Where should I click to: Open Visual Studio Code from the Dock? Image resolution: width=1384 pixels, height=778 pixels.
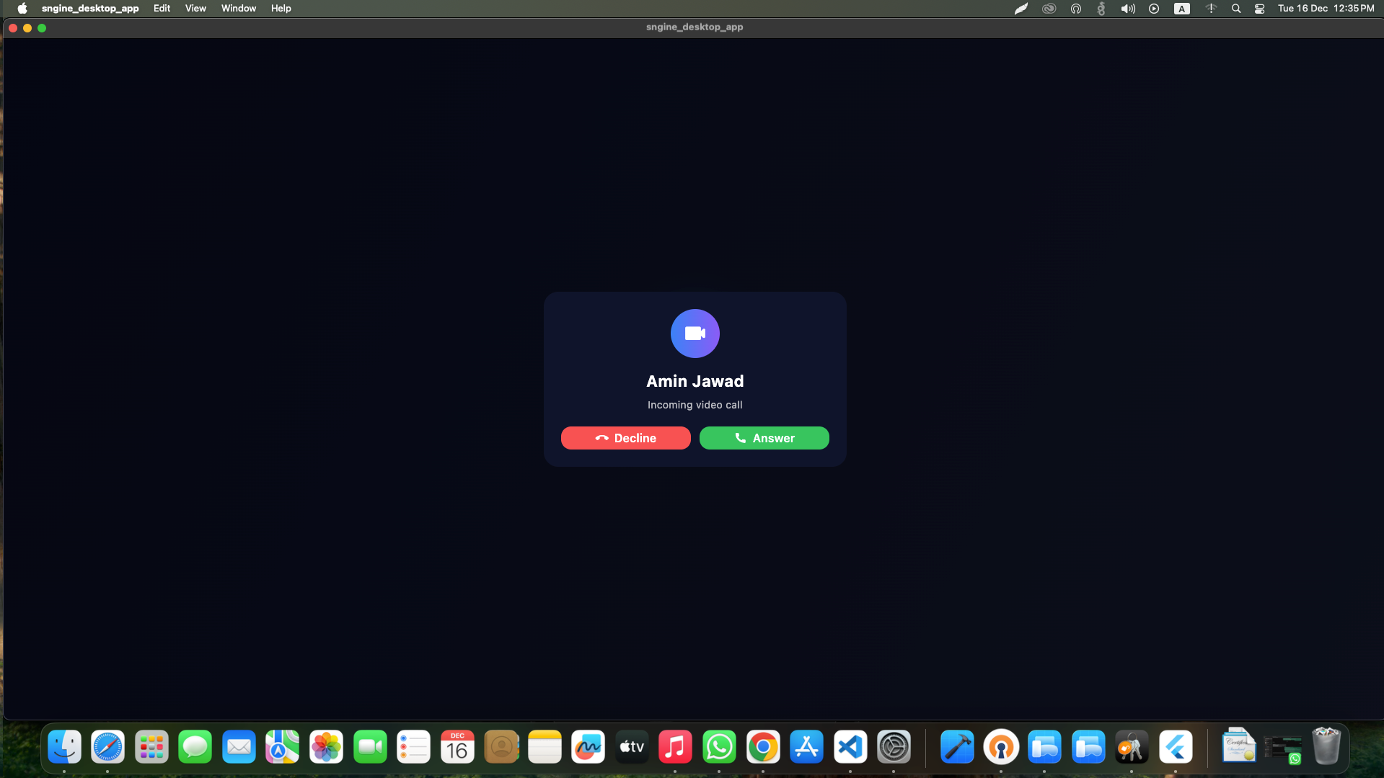tap(850, 747)
